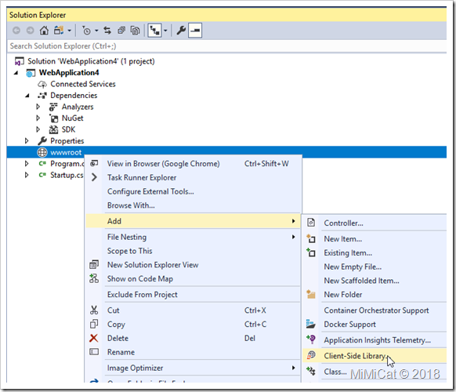Focus the Search Solution Explorer field
Screen dimensions: 456x392
pyautogui.click(x=227, y=46)
